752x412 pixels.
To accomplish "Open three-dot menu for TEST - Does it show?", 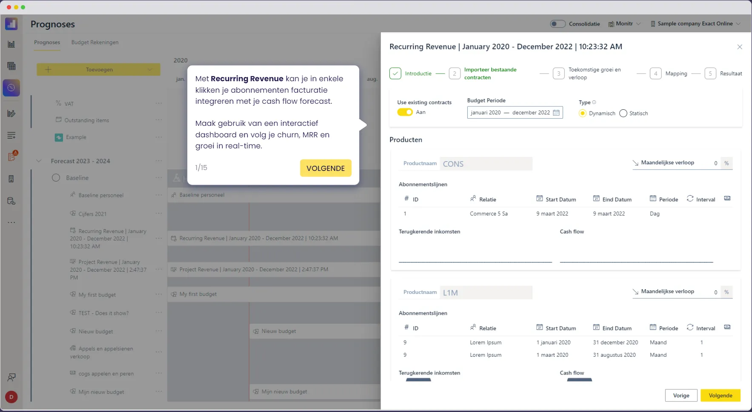I will tap(159, 313).
